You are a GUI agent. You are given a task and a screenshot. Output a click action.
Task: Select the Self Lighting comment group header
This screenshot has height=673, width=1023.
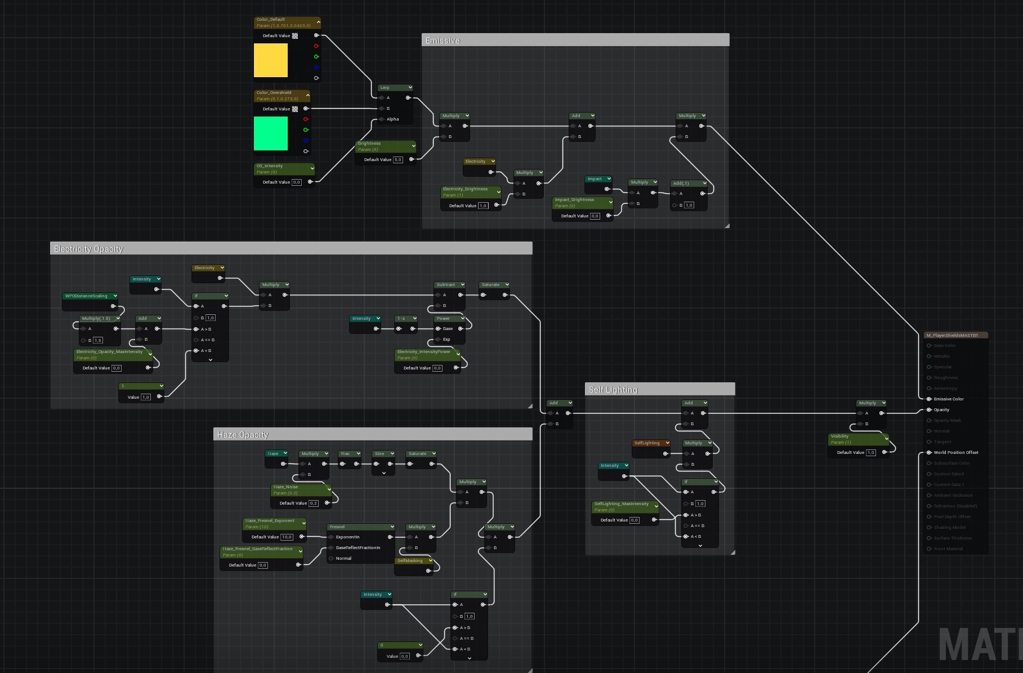(659, 389)
